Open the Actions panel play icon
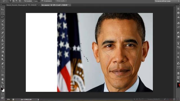This screenshot has width=180, height=101. point(178,81)
